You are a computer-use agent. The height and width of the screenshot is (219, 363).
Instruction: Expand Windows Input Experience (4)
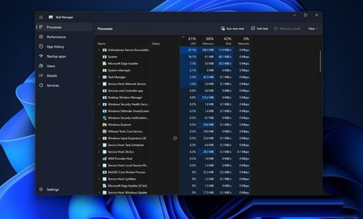click(x=99, y=138)
